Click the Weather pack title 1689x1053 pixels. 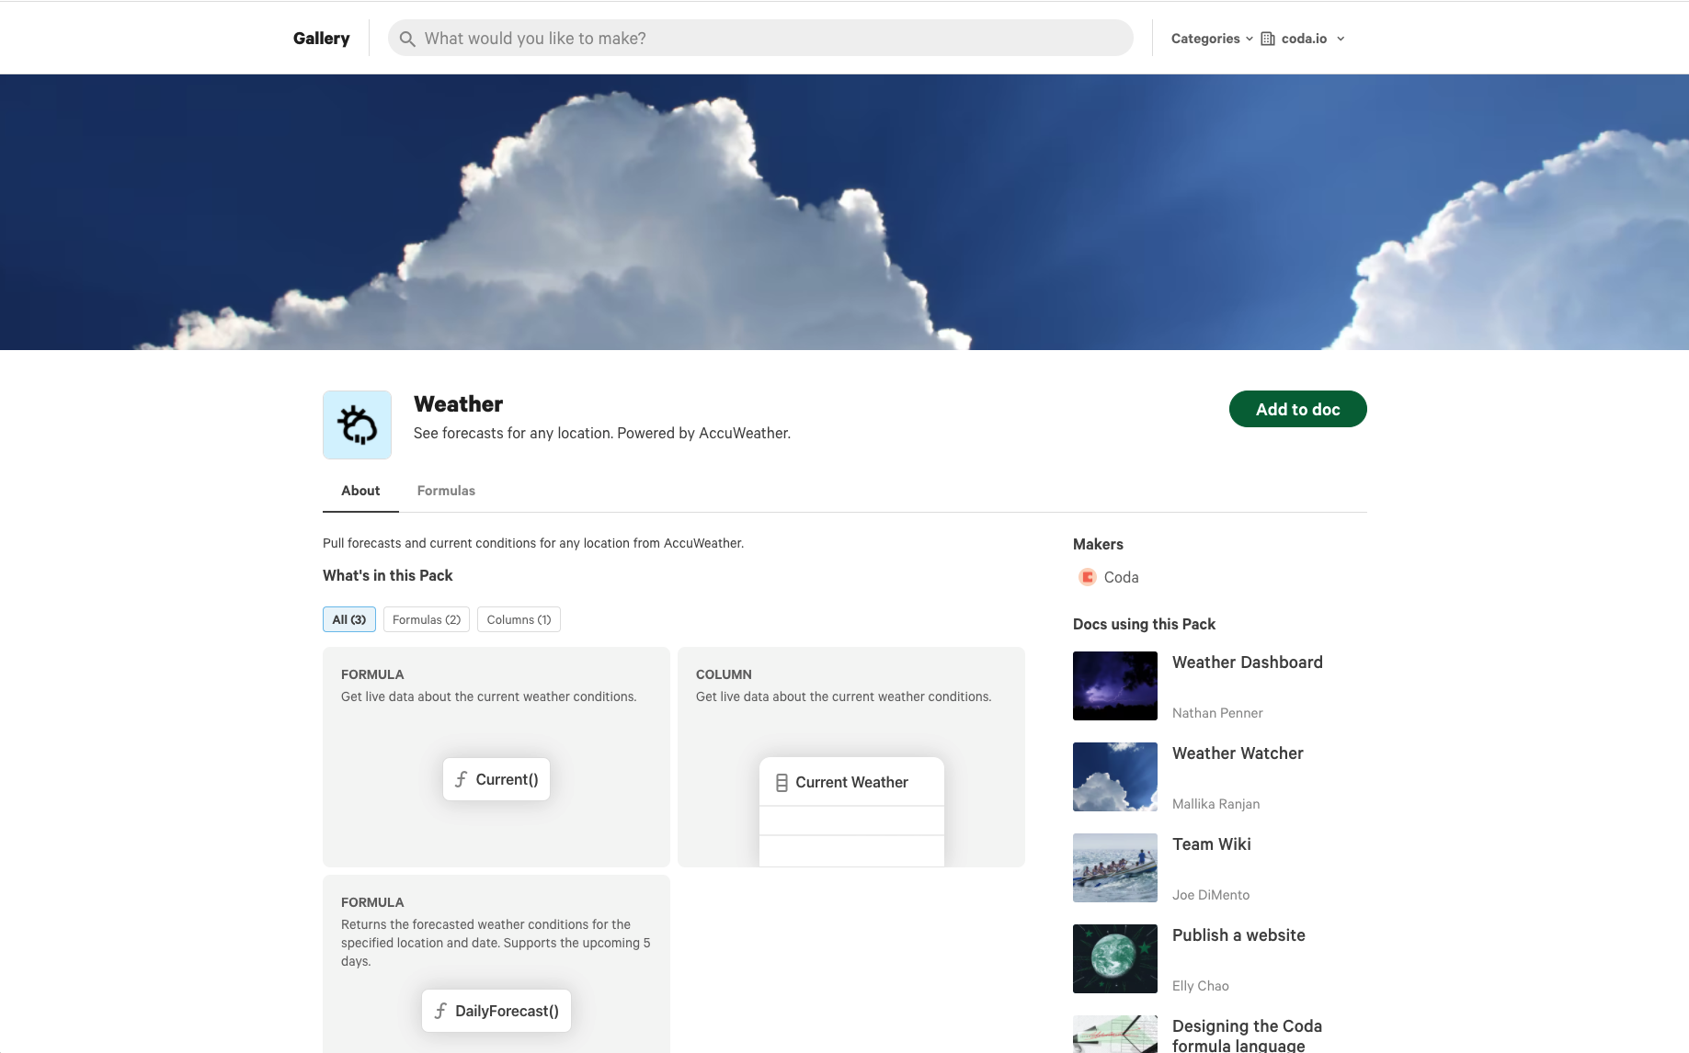(458, 404)
